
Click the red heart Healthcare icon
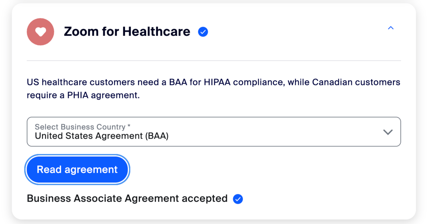(x=40, y=32)
